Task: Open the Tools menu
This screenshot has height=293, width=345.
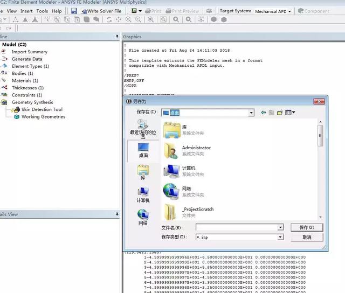Action: coord(42,11)
